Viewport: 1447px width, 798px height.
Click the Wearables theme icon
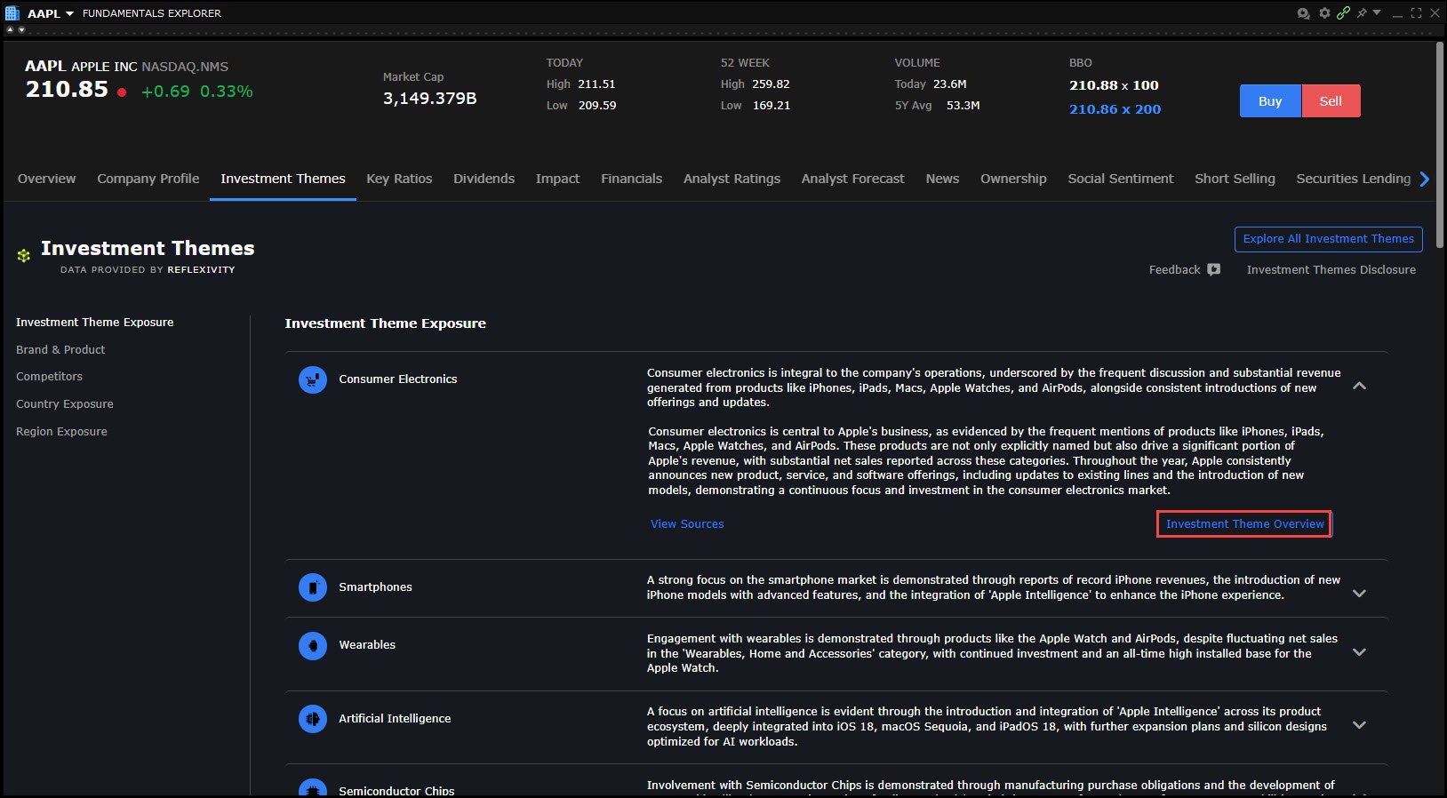(x=313, y=645)
